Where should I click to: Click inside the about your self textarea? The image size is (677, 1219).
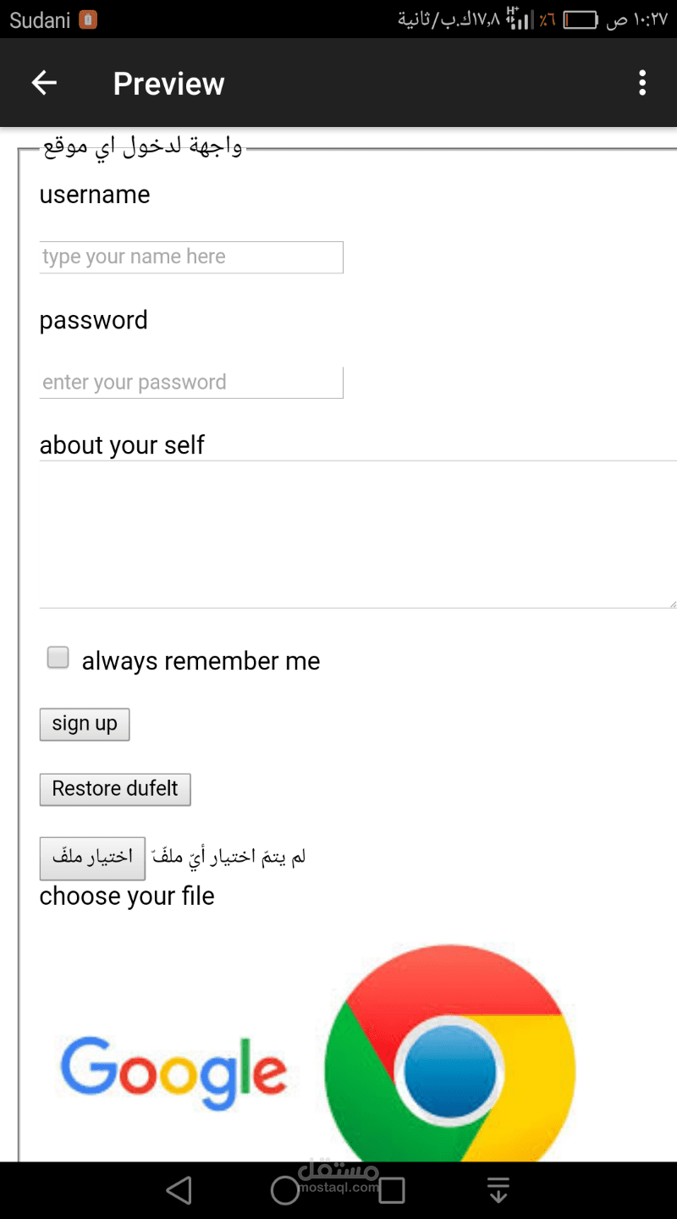[x=355, y=535]
